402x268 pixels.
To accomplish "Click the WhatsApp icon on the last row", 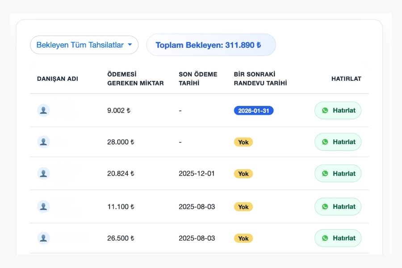I will 326,238.
